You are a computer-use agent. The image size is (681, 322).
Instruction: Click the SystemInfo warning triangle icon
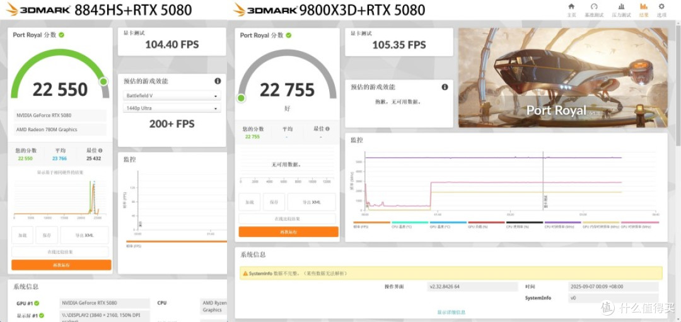click(x=245, y=273)
